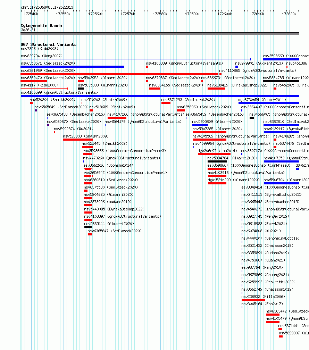Click the nsv829794 (Wong2007) variant label
This screenshot has width=309, height=350.
click(42, 56)
